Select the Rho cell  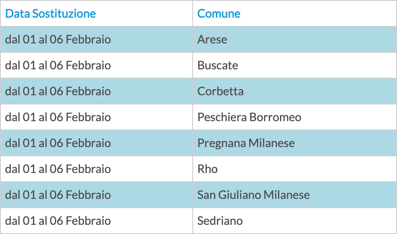295,169
